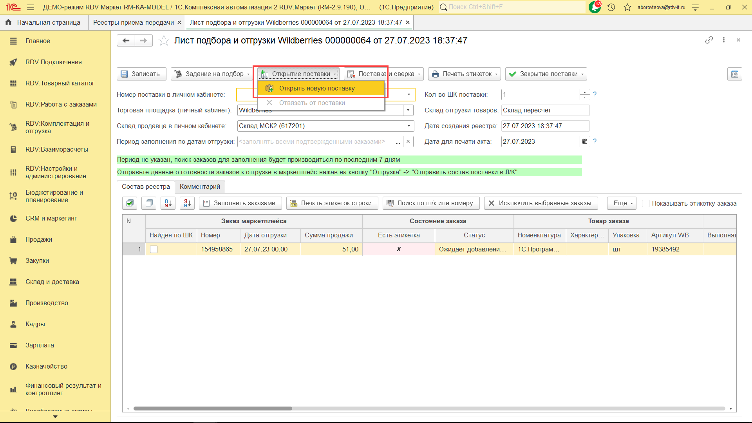Copy link to document with chain icon
Screen dimensions: 752x423
[709, 40]
